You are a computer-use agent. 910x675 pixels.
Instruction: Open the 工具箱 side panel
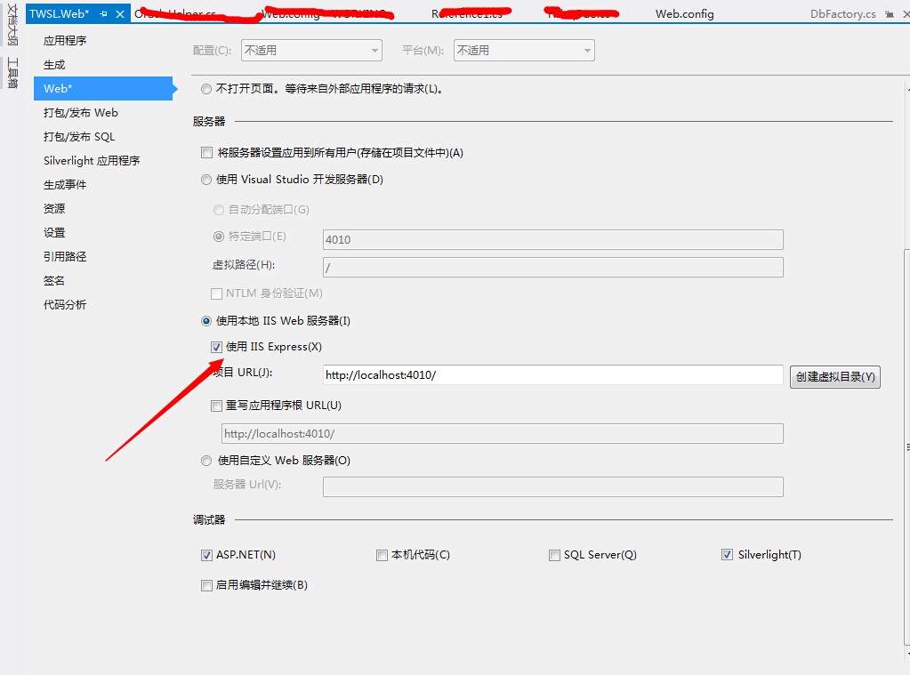[x=12, y=73]
